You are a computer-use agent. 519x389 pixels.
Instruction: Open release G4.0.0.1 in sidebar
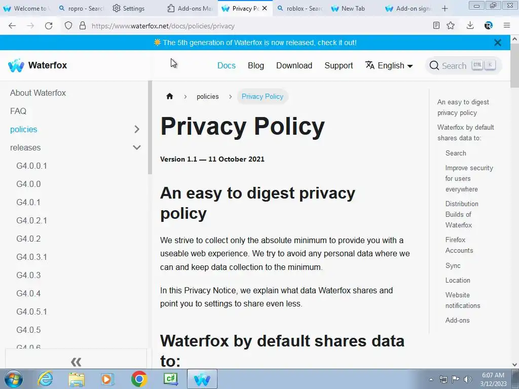(x=32, y=166)
